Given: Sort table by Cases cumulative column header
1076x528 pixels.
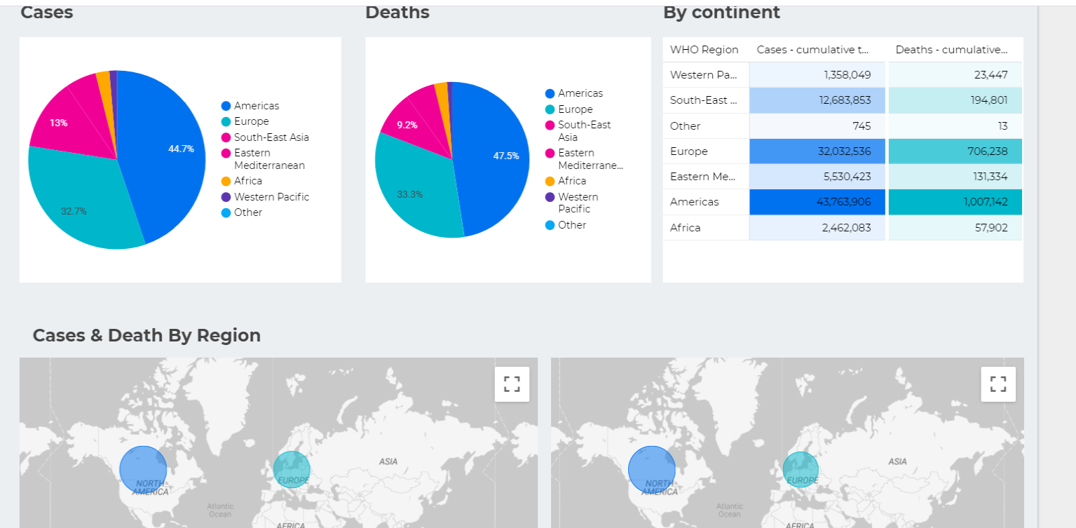Looking at the screenshot, I should tap(812, 49).
